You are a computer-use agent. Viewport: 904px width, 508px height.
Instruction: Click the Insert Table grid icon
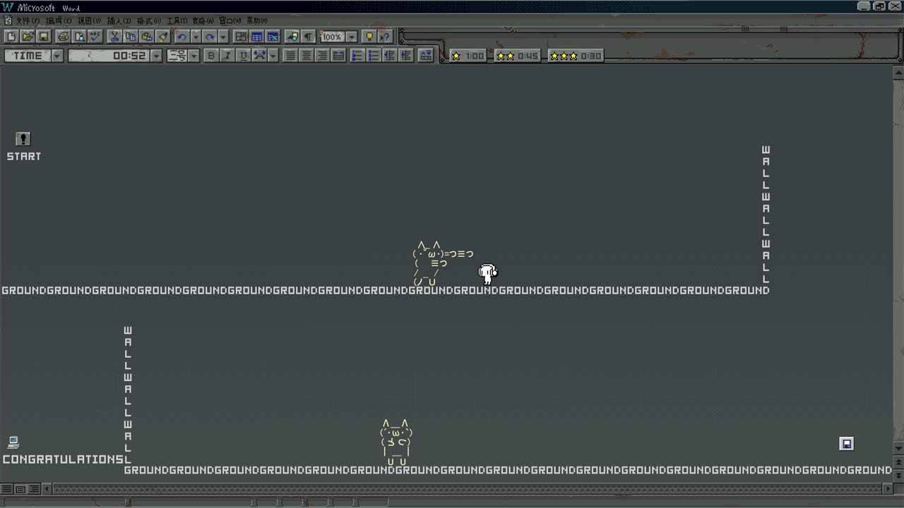click(x=257, y=37)
